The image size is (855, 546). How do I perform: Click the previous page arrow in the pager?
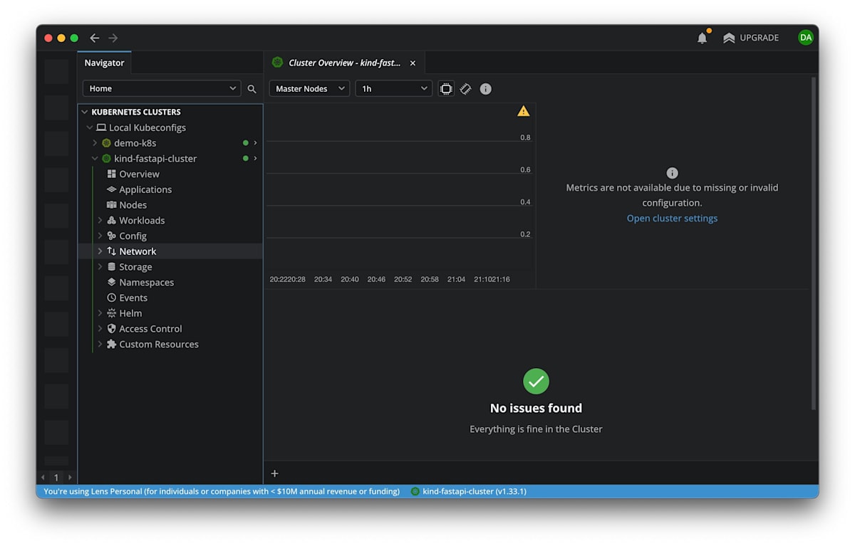point(43,478)
